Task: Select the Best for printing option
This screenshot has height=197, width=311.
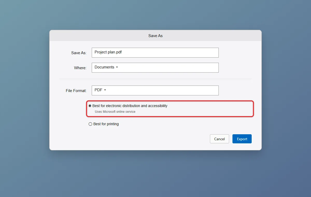Action: pyautogui.click(x=104, y=124)
